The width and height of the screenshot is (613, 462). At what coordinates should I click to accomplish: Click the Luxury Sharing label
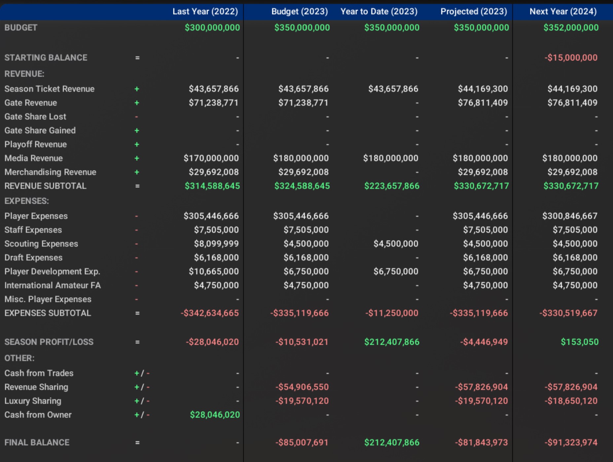click(x=33, y=401)
